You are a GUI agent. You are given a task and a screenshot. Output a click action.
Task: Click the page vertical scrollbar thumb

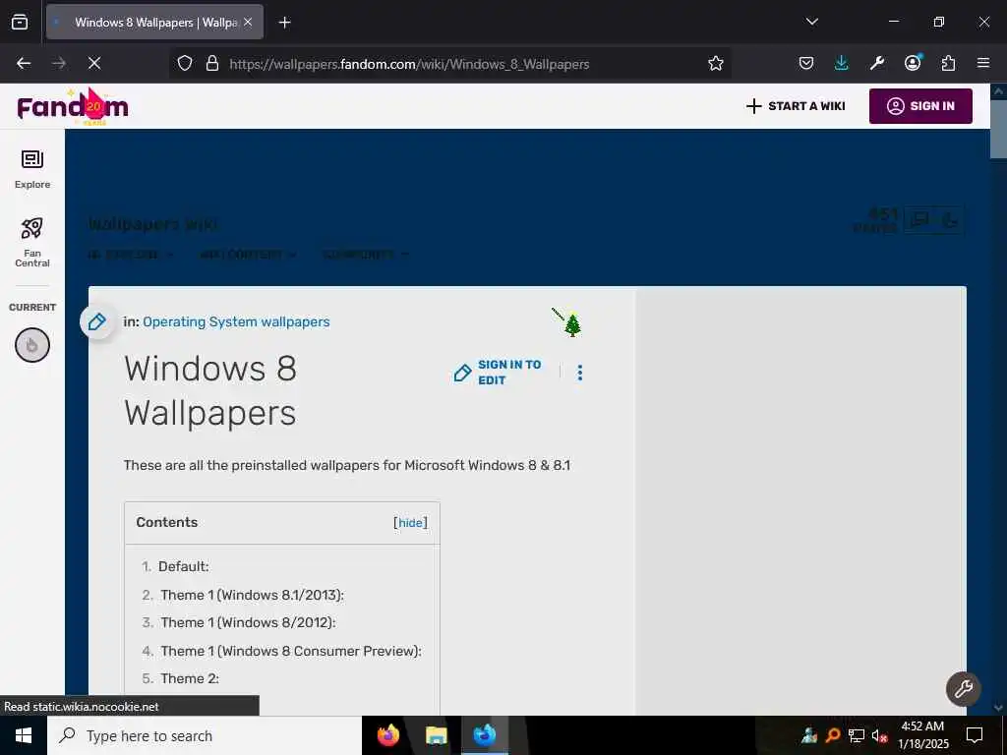coord(998,129)
